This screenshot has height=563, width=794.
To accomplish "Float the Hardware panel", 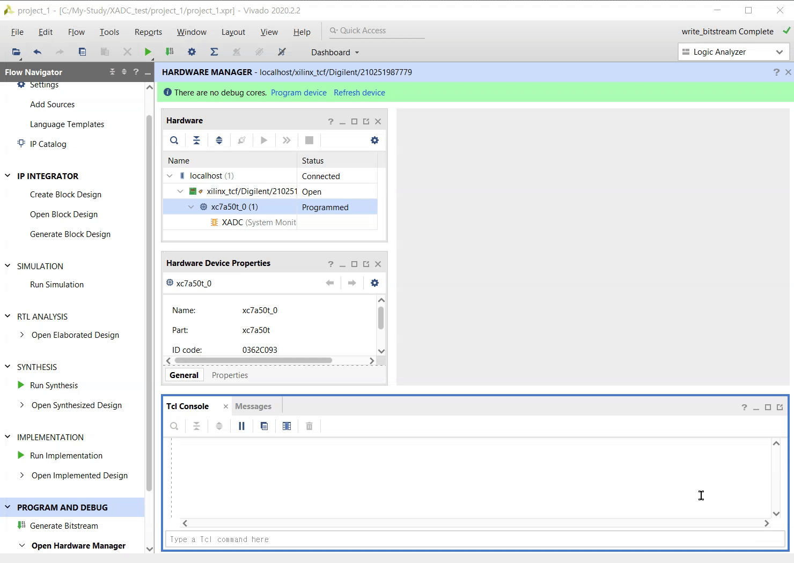I will [366, 122].
